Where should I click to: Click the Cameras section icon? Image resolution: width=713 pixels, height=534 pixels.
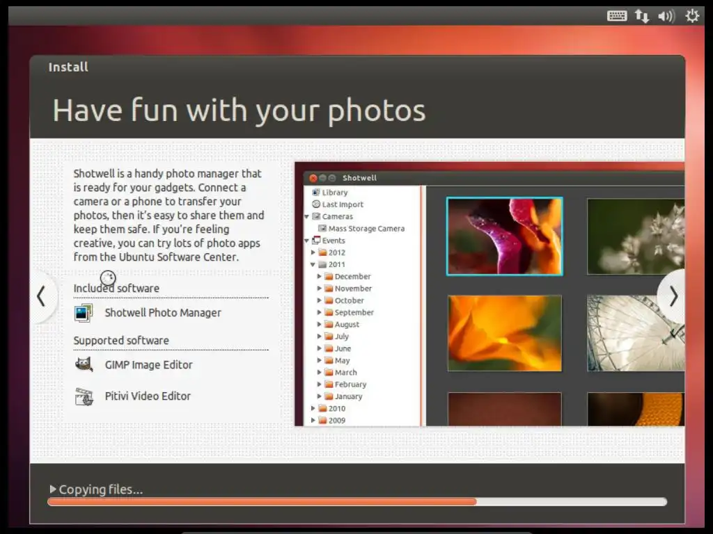[x=316, y=217]
